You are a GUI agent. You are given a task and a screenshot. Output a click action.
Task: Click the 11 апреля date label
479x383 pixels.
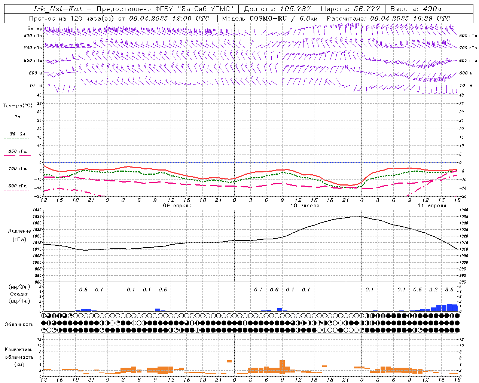[432, 206]
